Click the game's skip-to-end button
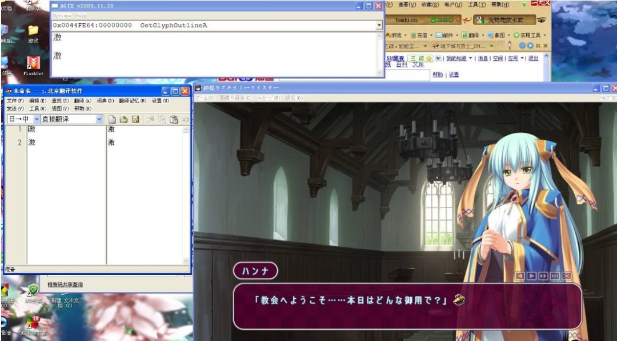The width and height of the screenshot is (617, 341). point(555,276)
